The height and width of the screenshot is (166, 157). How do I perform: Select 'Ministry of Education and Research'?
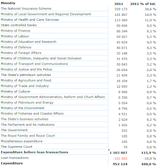click(29, 42)
